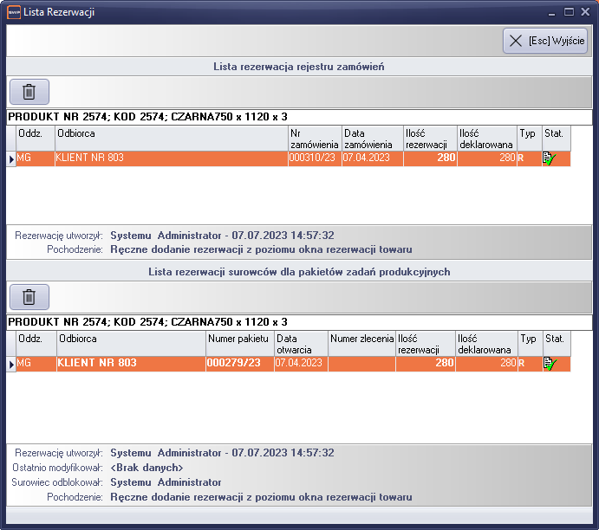Click the app icon in the title bar
The image size is (599, 530).
(13, 13)
